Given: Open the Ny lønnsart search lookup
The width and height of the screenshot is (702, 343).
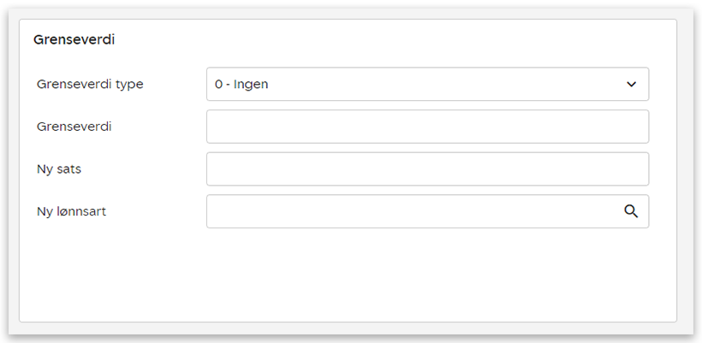Looking at the screenshot, I should click(631, 211).
